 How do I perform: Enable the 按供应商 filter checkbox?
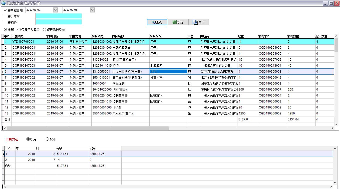click(5, 16)
